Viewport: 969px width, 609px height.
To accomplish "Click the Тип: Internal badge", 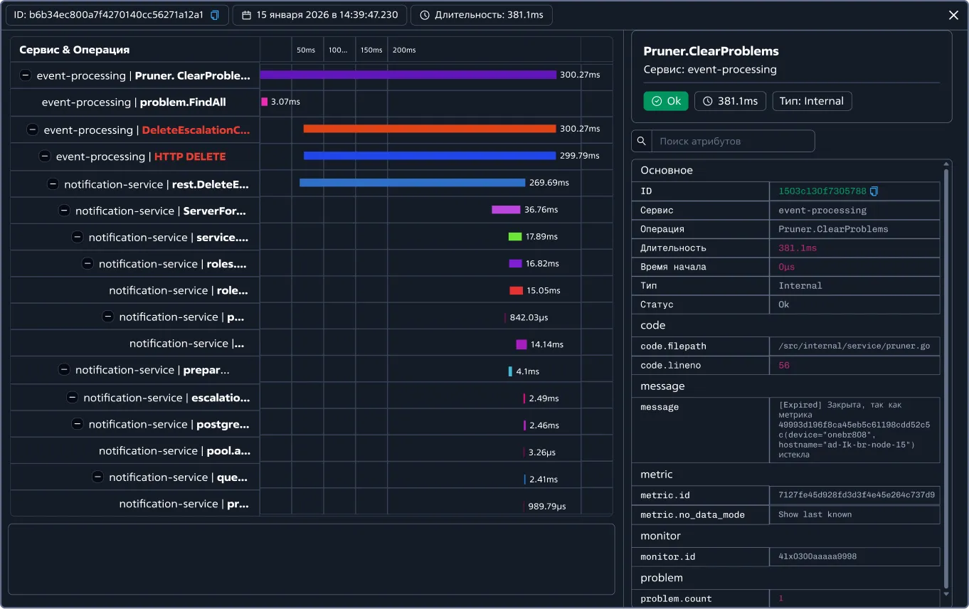I will tap(811, 101).
